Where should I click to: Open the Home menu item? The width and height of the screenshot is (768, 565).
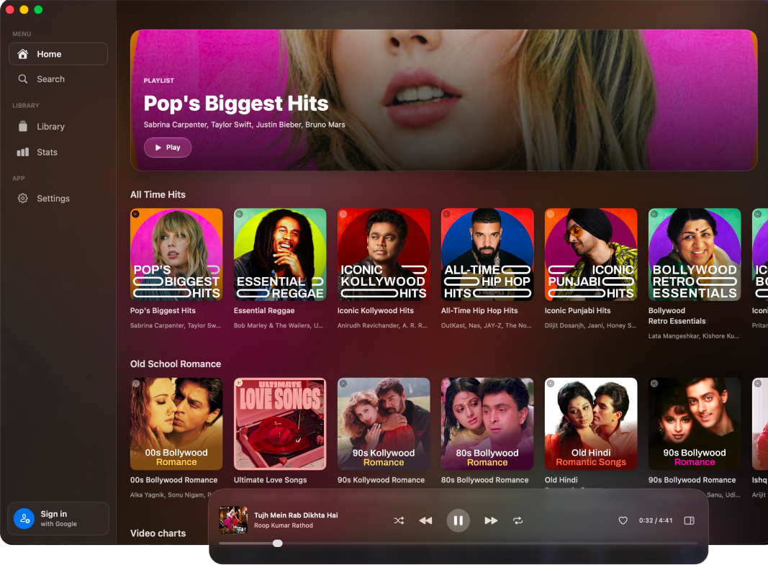pos(58,54)
